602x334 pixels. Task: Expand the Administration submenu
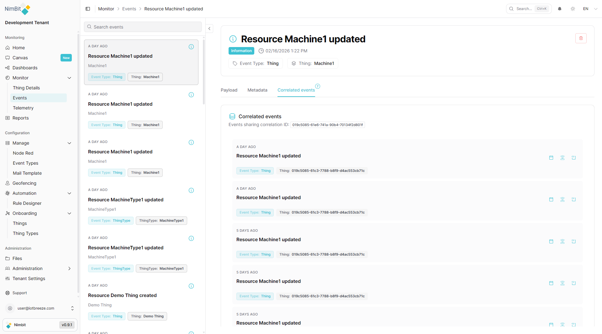point(69,268)
